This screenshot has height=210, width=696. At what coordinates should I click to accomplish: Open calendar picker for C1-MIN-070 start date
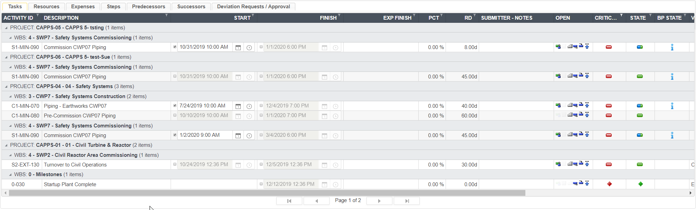coord(238,106)
